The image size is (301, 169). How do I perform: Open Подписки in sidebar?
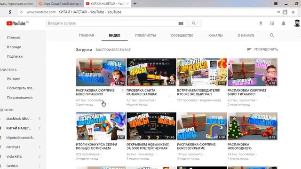(15, 56)
